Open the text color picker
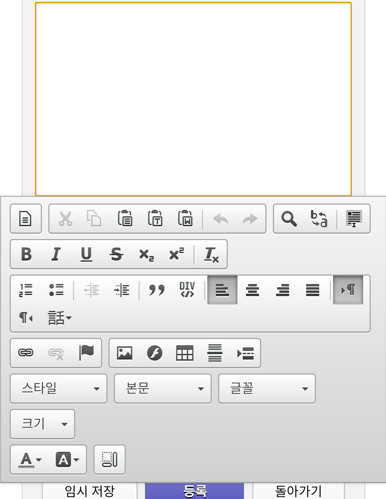 point(30,460)
